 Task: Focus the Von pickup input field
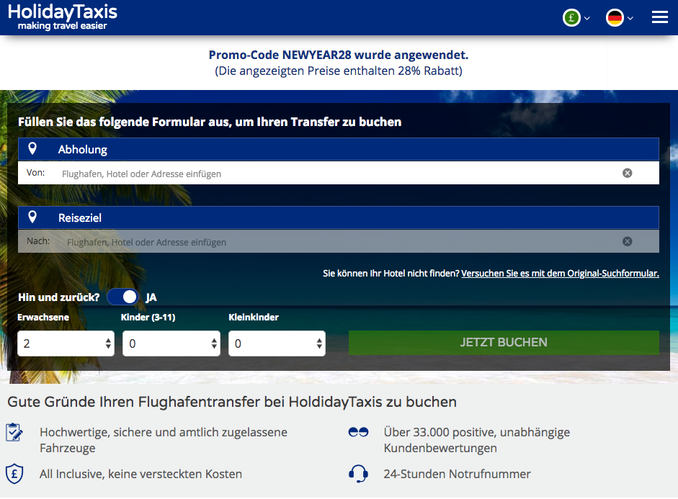(x=339, y=174)
